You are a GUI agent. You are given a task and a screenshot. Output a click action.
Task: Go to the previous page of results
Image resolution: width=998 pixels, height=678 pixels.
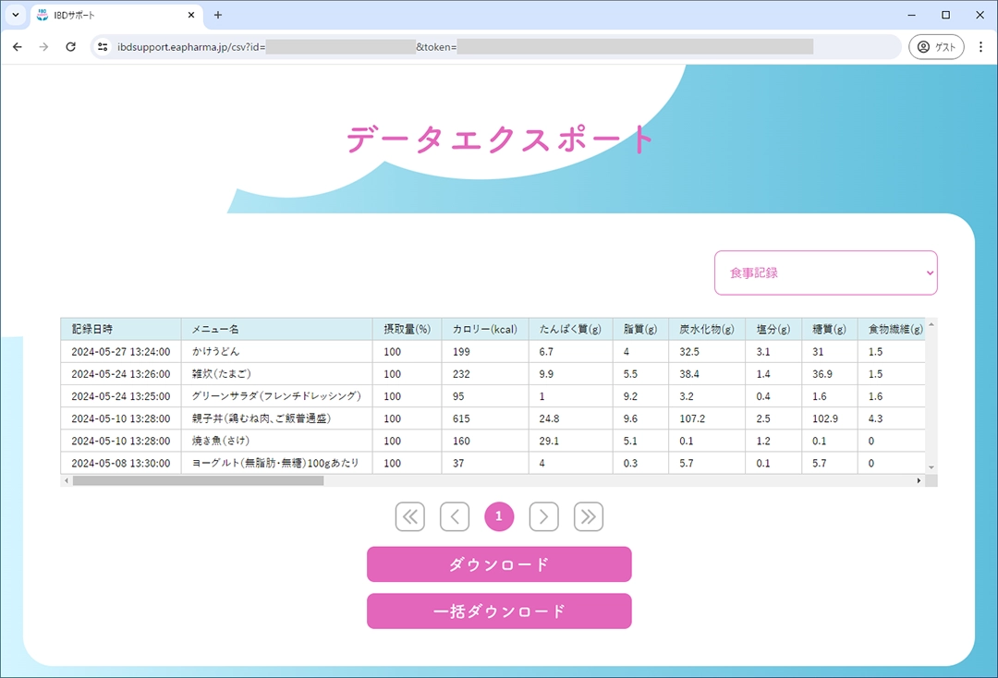455,516
